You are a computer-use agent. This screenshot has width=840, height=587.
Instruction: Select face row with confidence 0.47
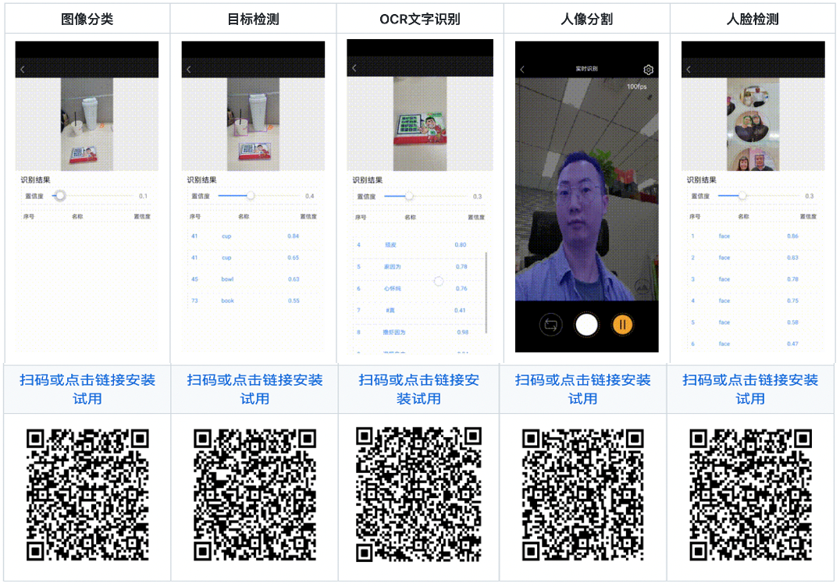(753, 343)
